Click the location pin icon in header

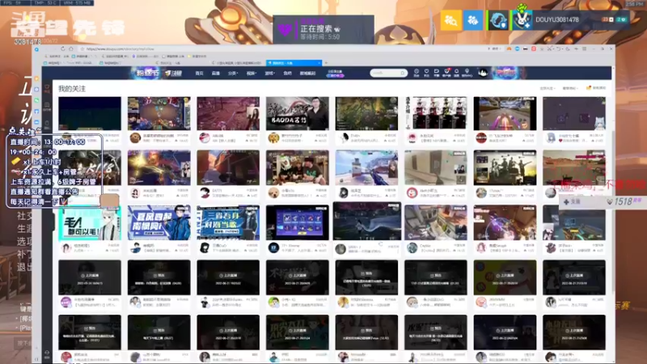467,73
